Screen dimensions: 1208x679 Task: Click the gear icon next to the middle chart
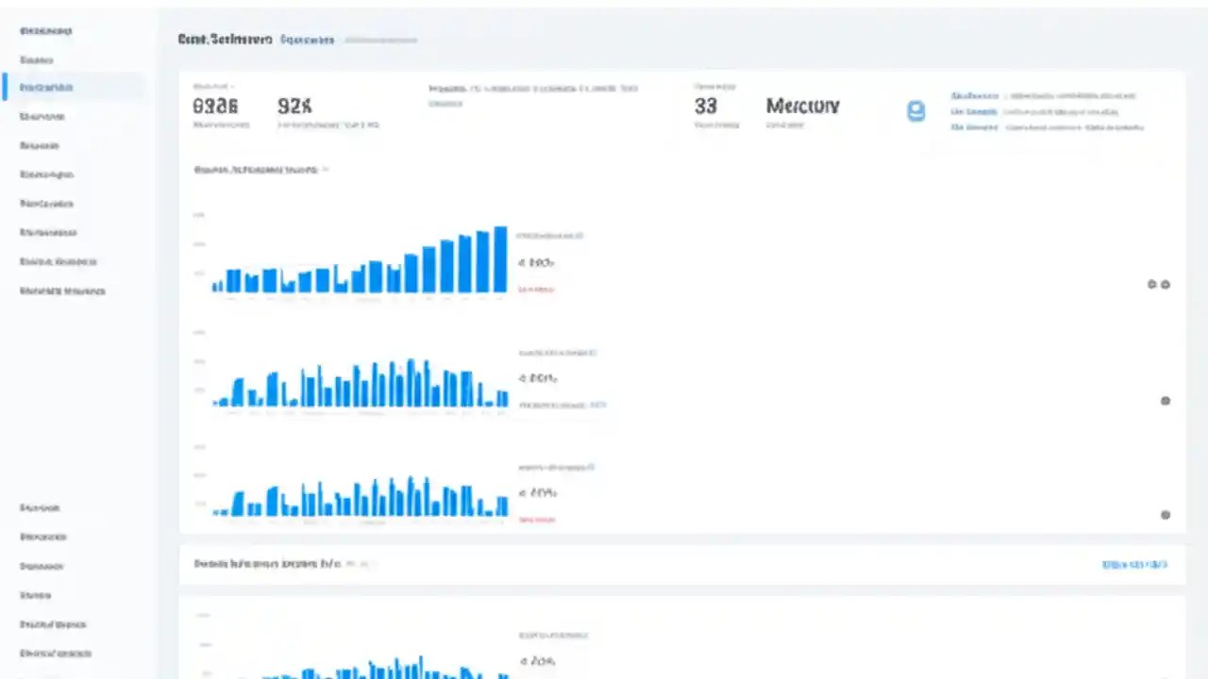click(x=1166, y=401)
